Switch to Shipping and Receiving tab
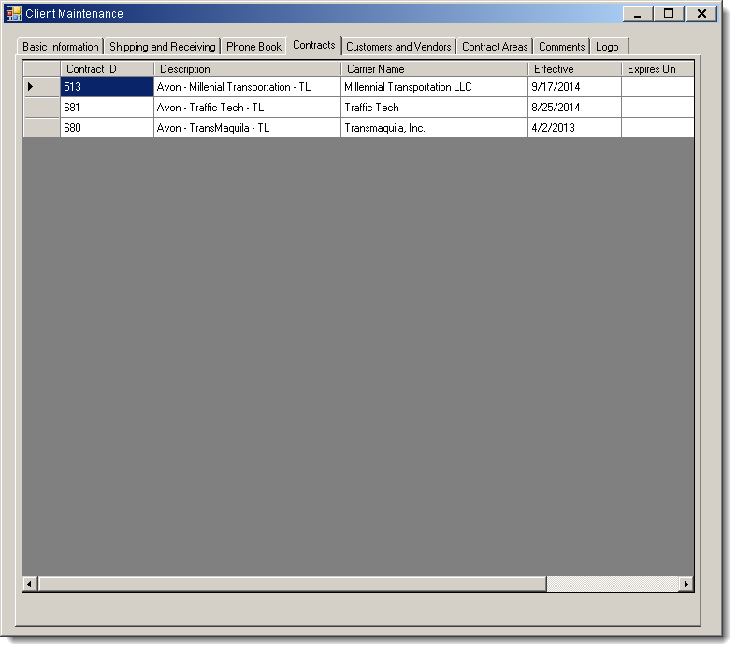 [x=162, y=47]
